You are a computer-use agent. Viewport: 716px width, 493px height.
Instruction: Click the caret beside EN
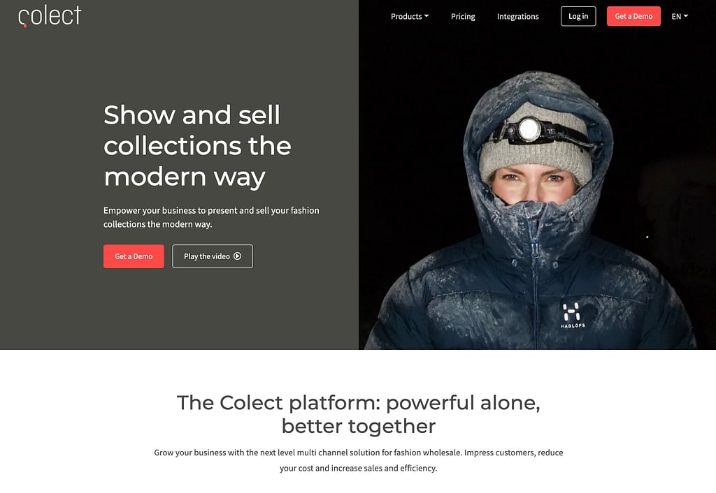click(x=686, y=16)
